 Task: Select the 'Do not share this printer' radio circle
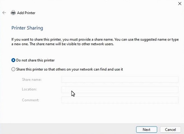(13, 60)
